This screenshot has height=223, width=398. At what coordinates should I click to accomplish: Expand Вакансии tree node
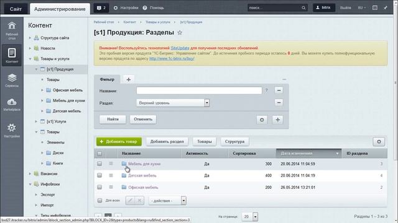pos(30,173)
